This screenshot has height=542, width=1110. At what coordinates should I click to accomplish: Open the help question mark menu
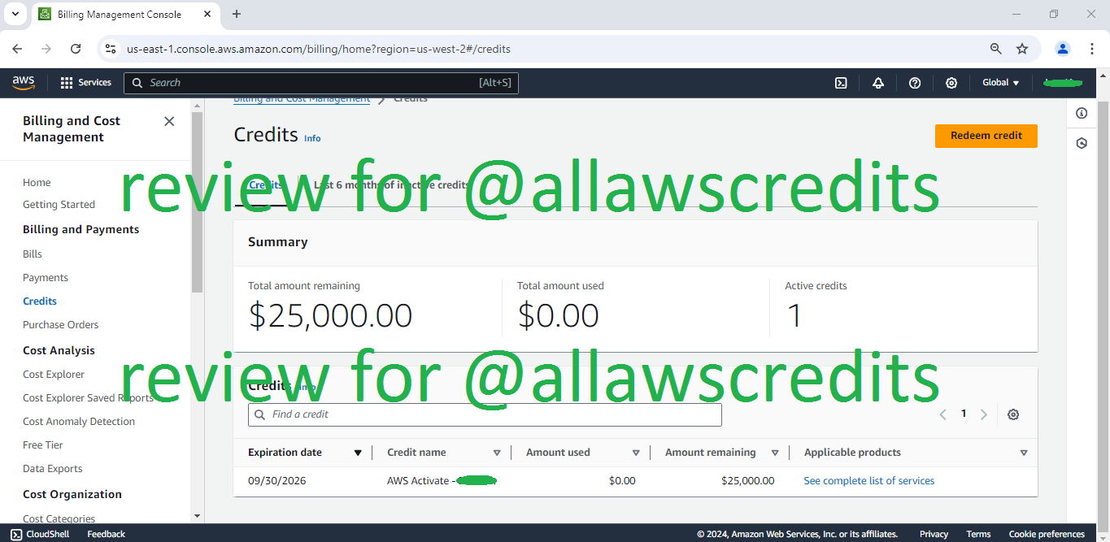tap(915, 83)
